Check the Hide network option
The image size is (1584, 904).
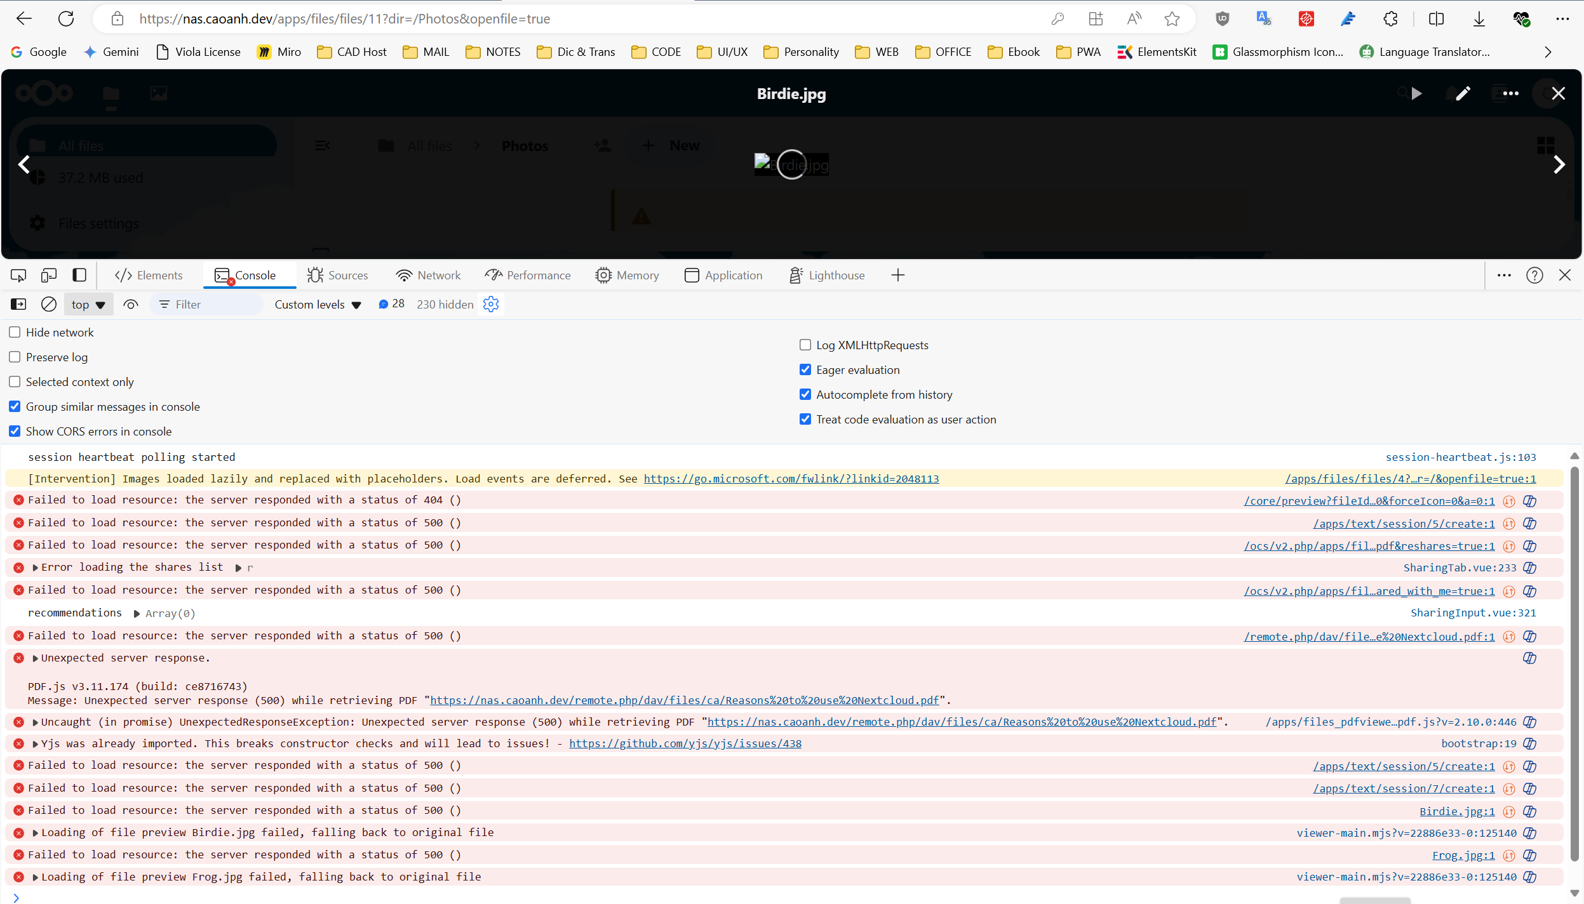[x=15, y=333]
